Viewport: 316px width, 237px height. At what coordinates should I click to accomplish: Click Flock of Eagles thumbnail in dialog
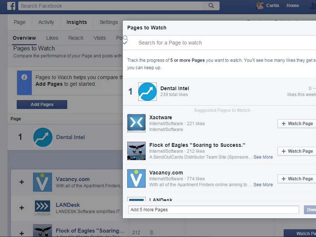(136, 151)
